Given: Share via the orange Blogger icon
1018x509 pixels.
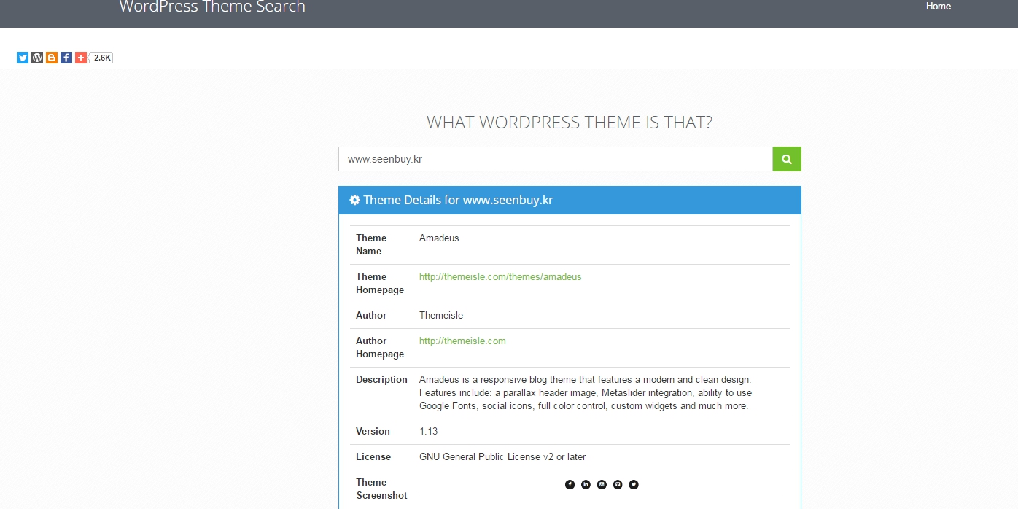Looking at the screenshot, I should pyautogui.click(x=51, y=57).
